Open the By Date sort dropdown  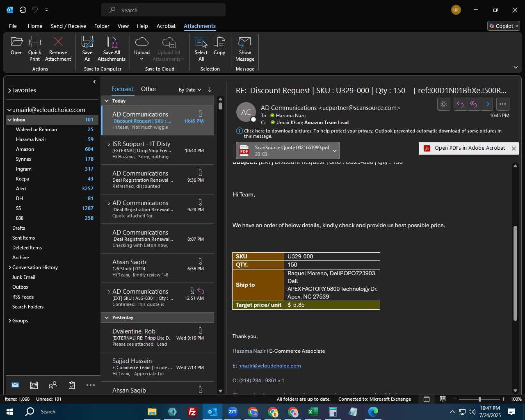click(x=190, y=89)
